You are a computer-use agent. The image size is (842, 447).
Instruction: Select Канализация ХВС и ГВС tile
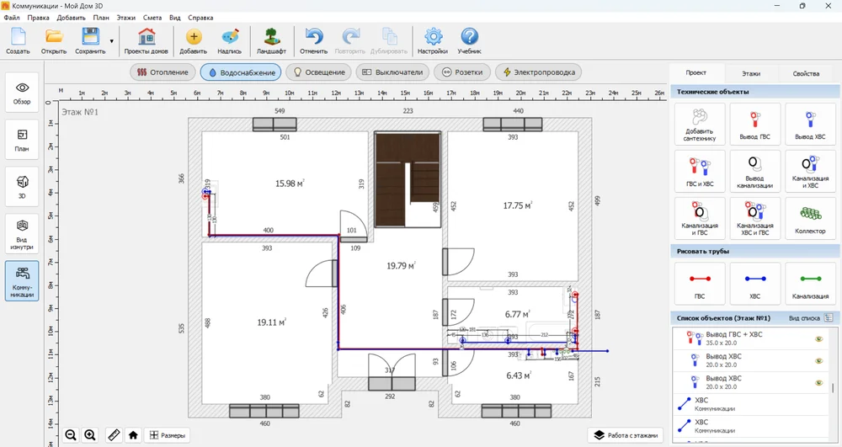(755, 218)
